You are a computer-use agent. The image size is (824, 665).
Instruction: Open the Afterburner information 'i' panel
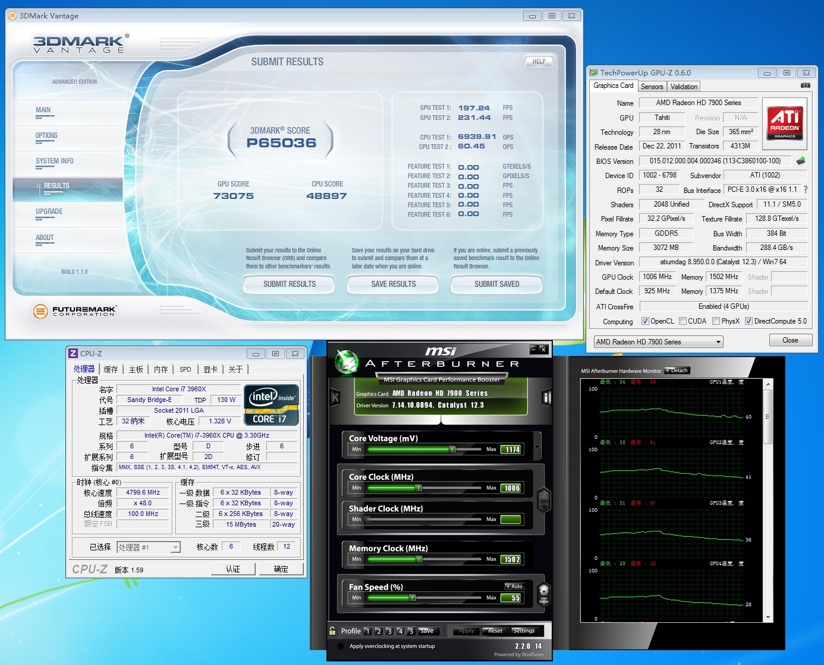(546, 398)
